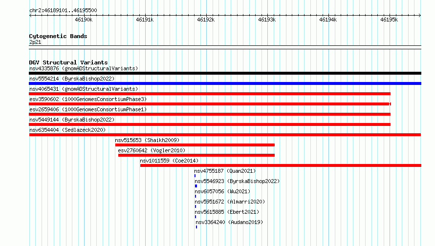Click the red bar under nsv4065431

click(210, 94)
